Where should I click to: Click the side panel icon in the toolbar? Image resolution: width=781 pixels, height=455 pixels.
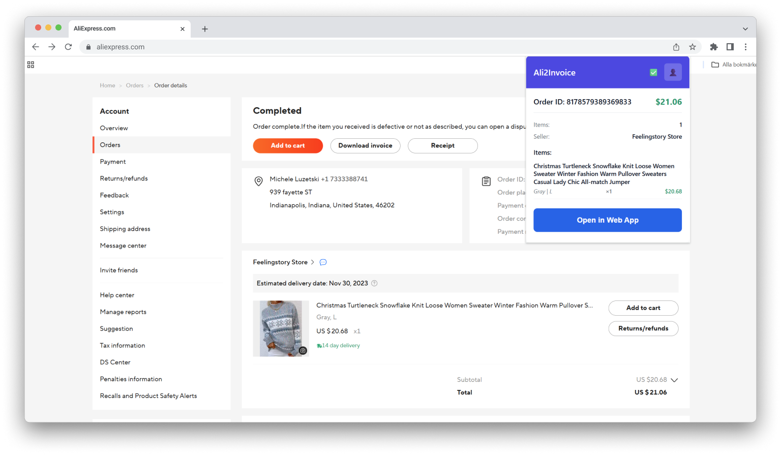point(730,47)
